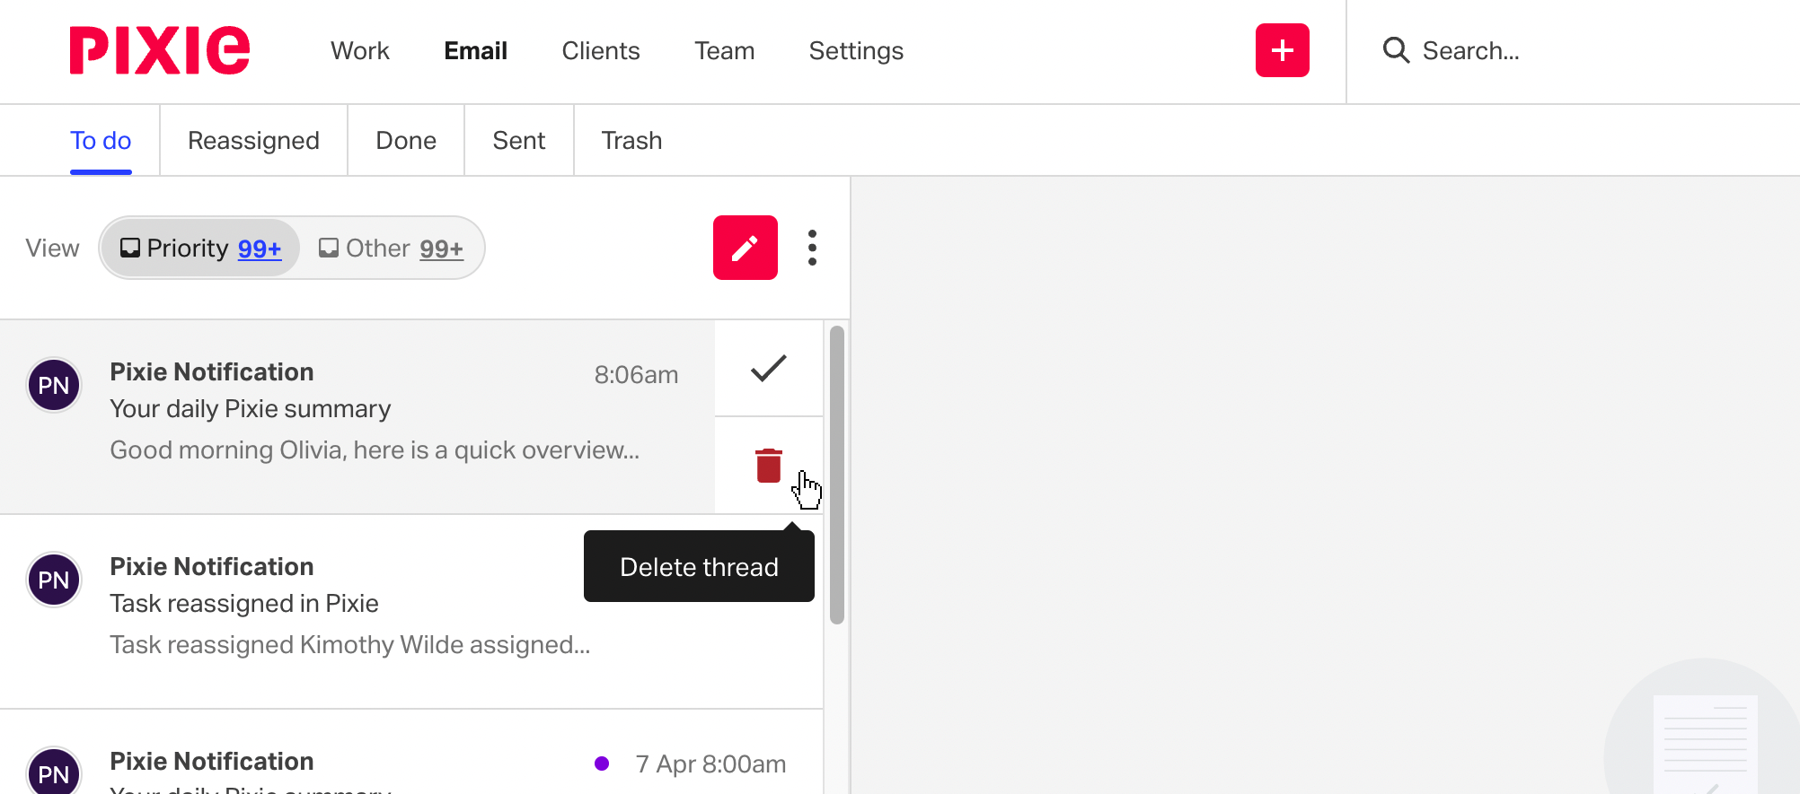This screenshot has width=1800, height=794.
Task: Click purple unread dot on 7 Apr email
Action: [x=602, y=763]
